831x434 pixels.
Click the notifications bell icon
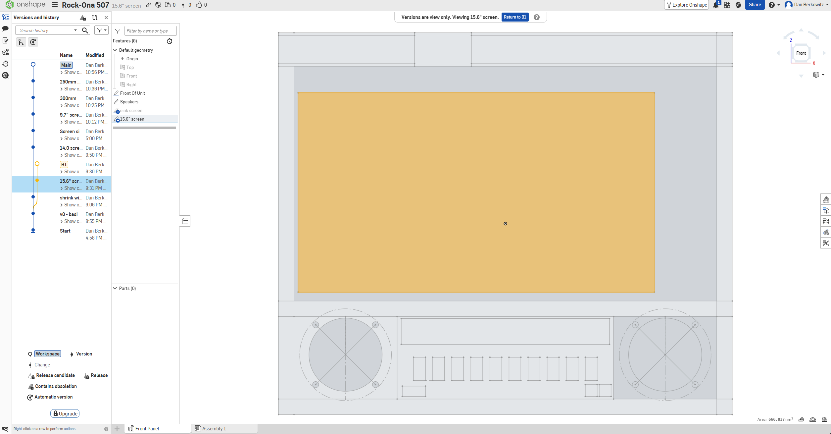716,5
